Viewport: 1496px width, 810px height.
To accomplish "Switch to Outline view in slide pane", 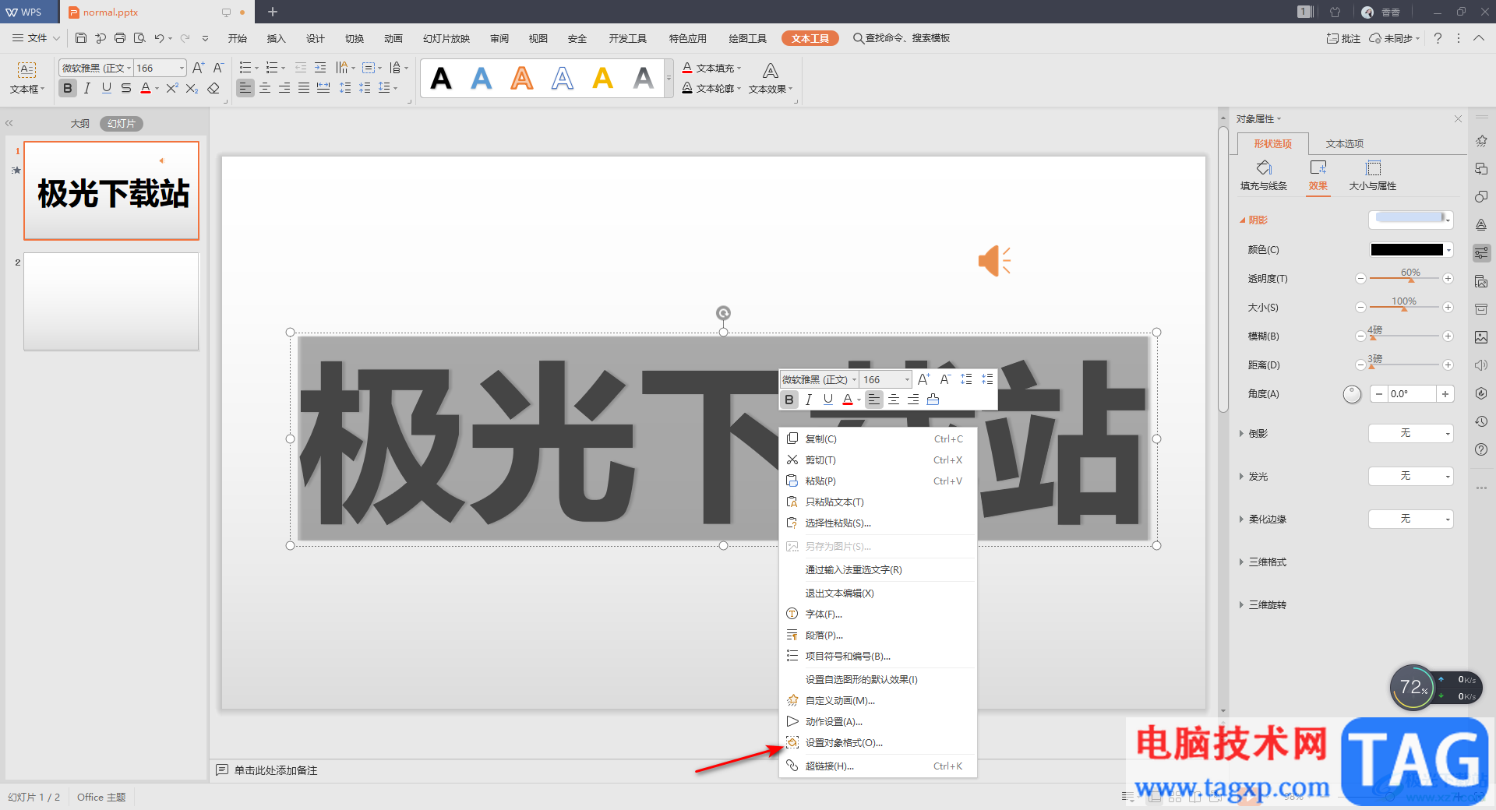I will pos(80,124).
